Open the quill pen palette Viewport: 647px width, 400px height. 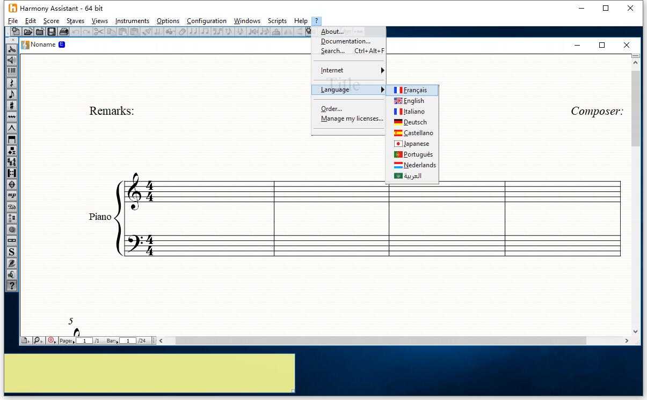coord(12,263)
